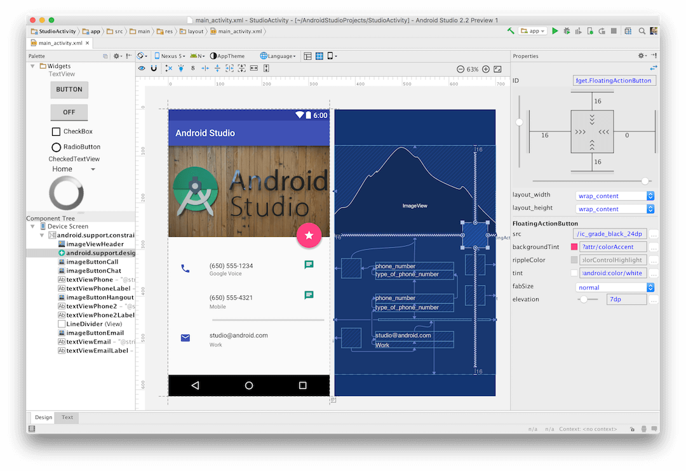Click the Infer Constraints lightbulb icon
The height and width of the screenshot is (471, 686).
click(x=180, y=69)
